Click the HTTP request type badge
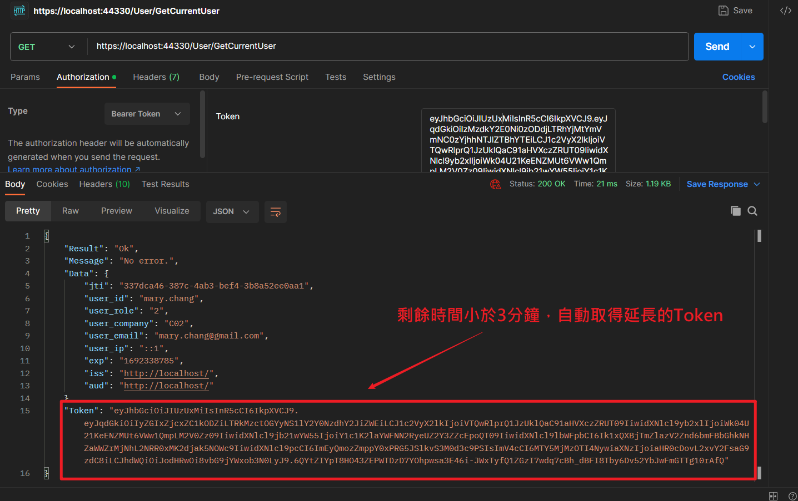 tap(19, 10)
